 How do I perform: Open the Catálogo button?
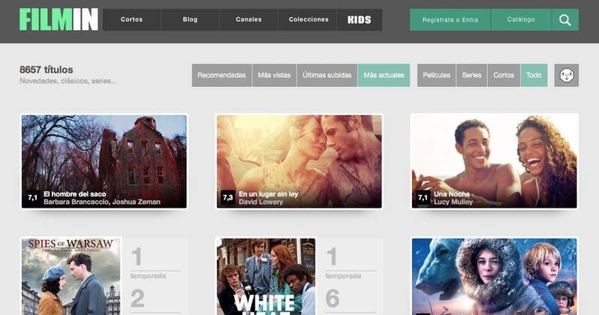point(521,19)
